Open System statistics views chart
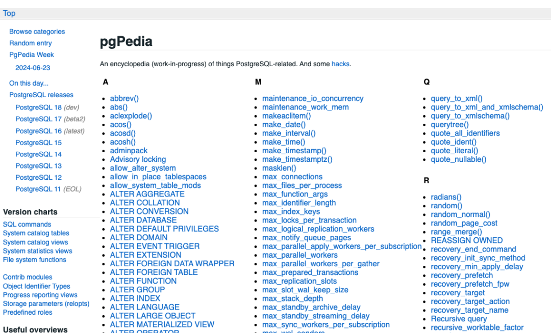The image size is (551, 333). pos(38,251)
